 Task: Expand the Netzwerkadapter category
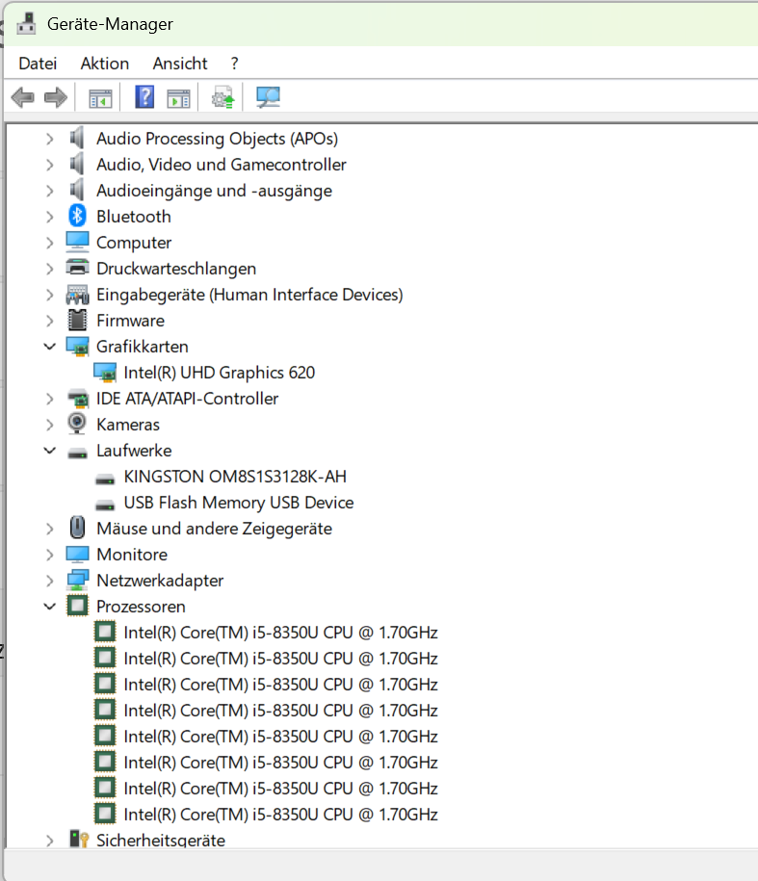(49, 581)
